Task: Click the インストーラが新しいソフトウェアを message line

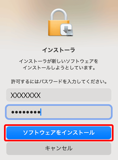Action: click(59, 61)
